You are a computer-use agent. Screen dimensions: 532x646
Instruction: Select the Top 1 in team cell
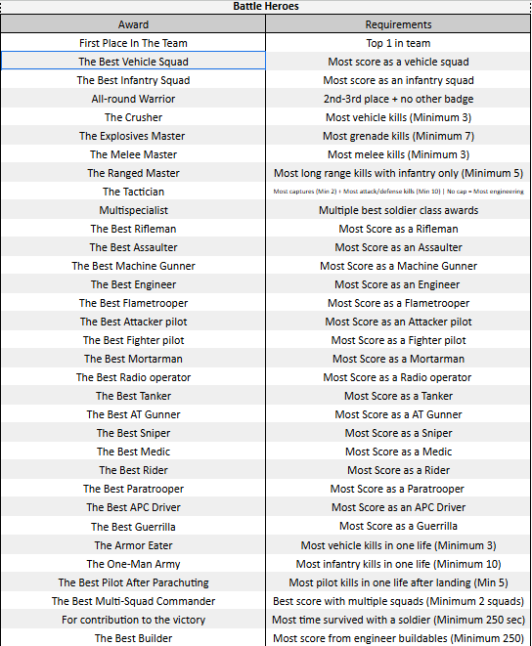click(398, 43)
